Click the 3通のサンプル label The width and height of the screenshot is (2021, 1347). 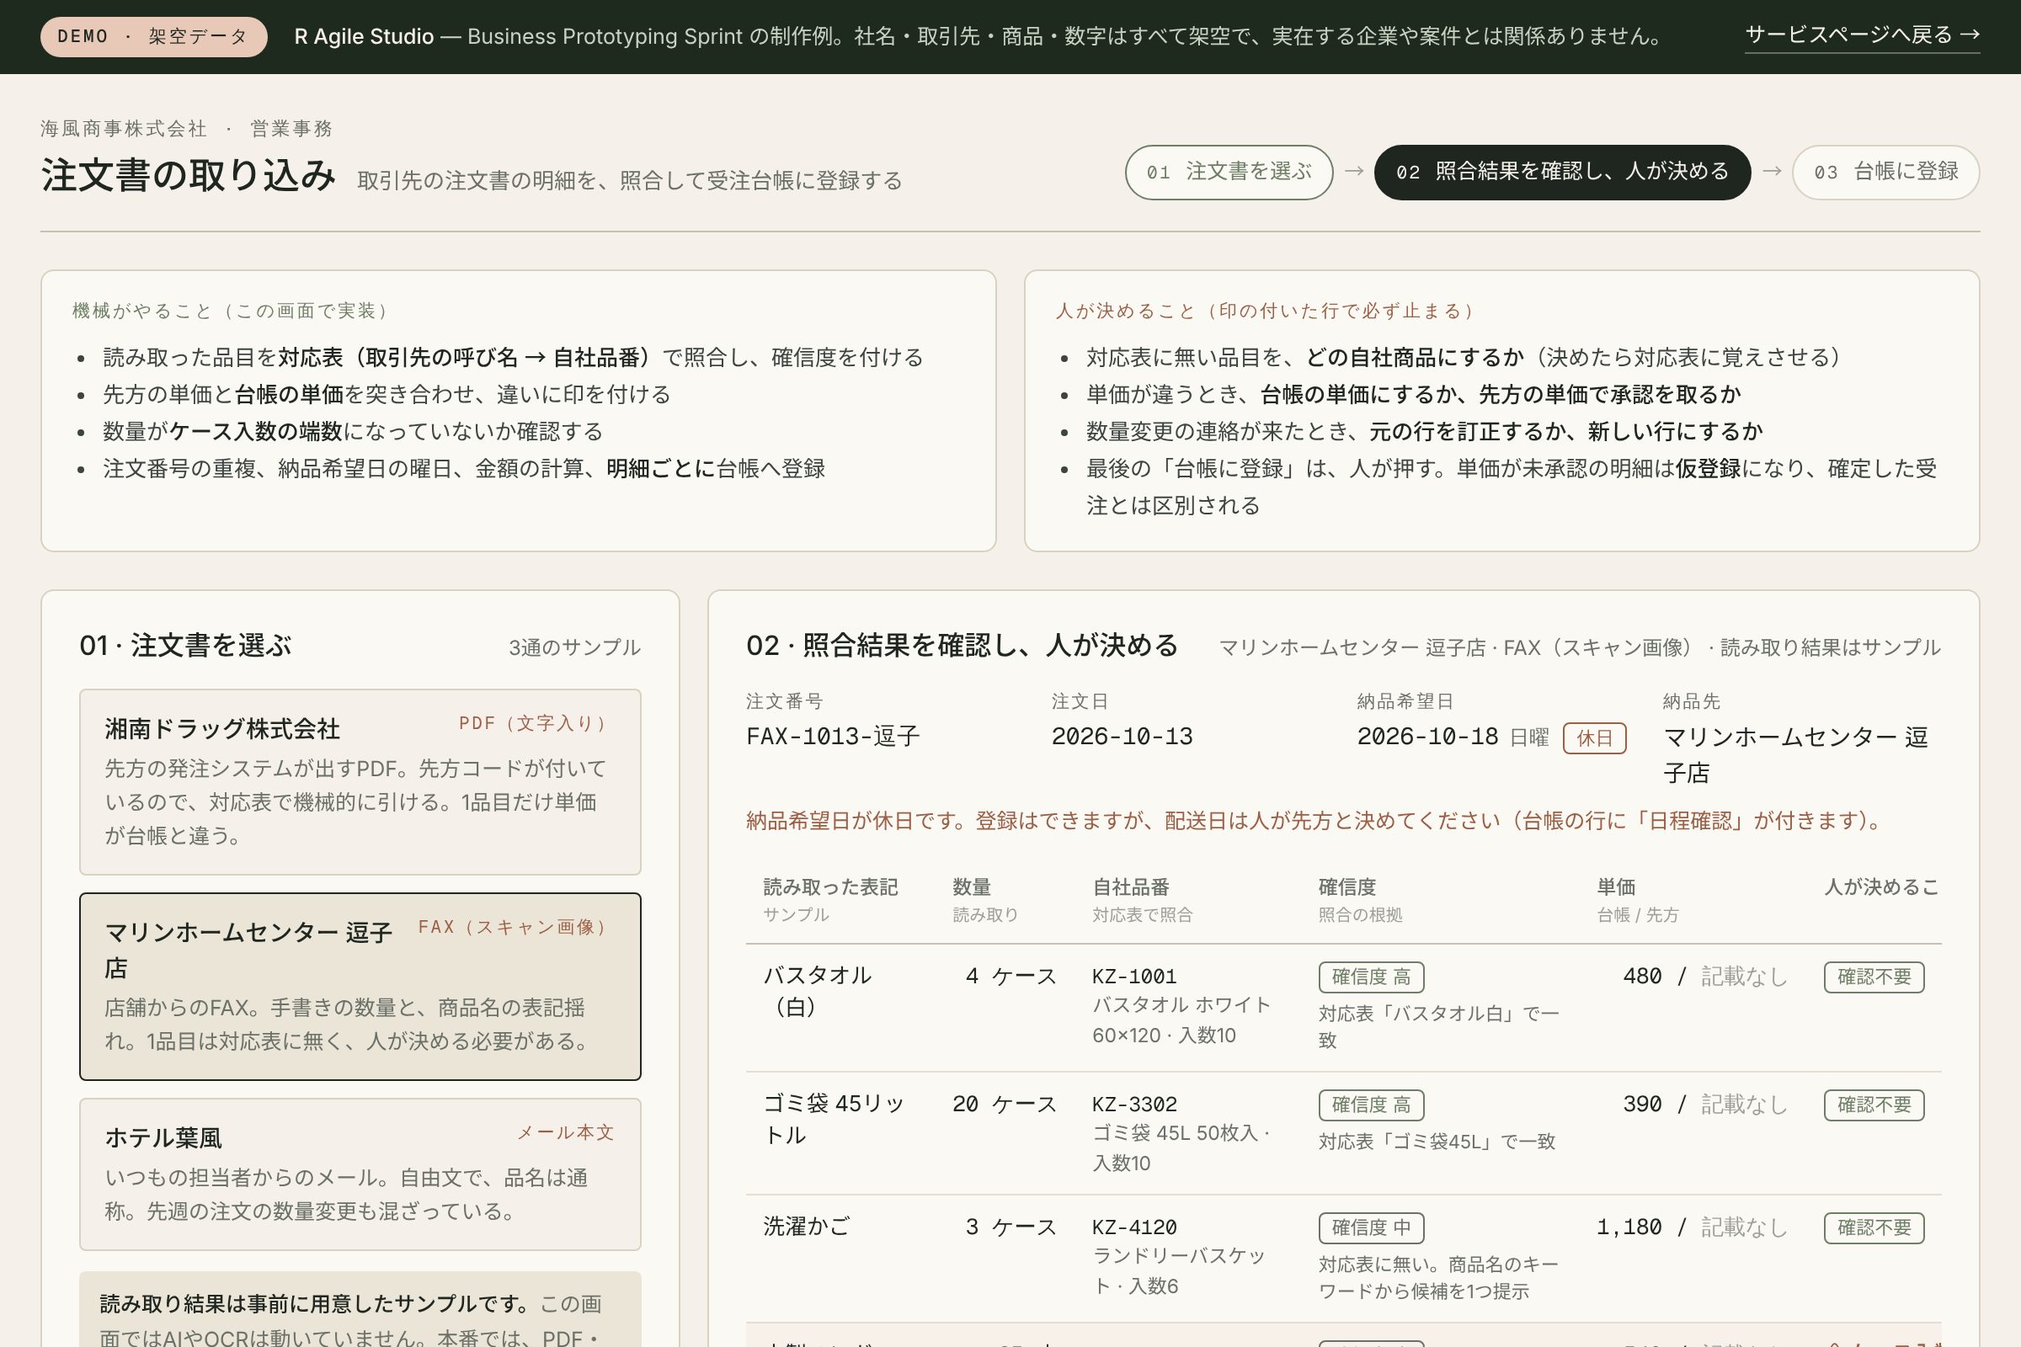[574, 647]
